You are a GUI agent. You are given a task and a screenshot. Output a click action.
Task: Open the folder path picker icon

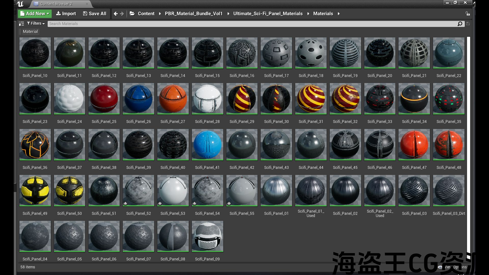(x=132, y=13)
